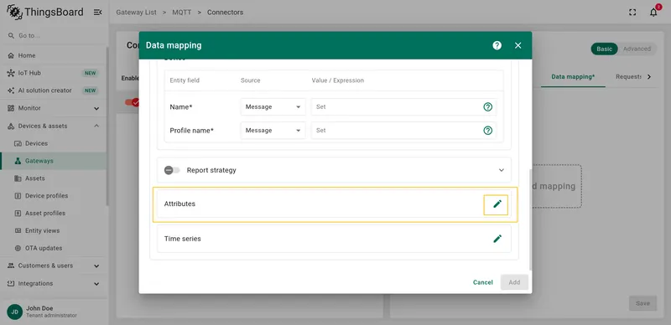Open Profile name source Message dropdown
Screen dimensions: 671x325
tap(273, 131)
